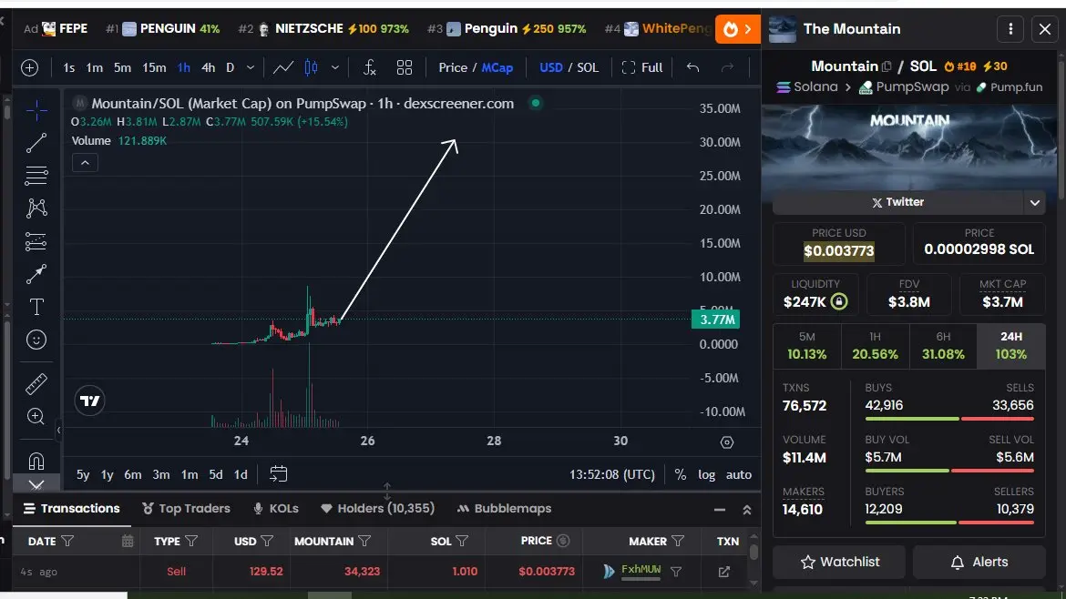The height and width of the screenshot is (599, 1066).
Task: Toggle percent scale on the chart
Action: (x=680, y=474)
